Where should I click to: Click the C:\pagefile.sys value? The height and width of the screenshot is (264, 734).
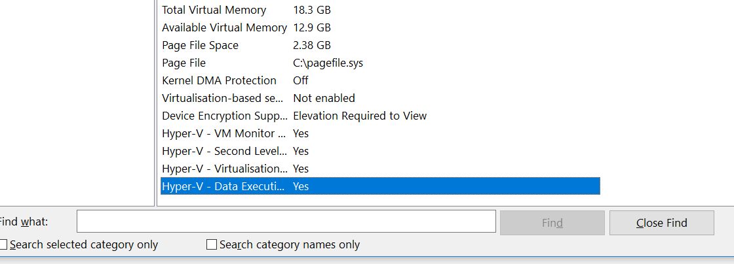(x=328, y=63)
